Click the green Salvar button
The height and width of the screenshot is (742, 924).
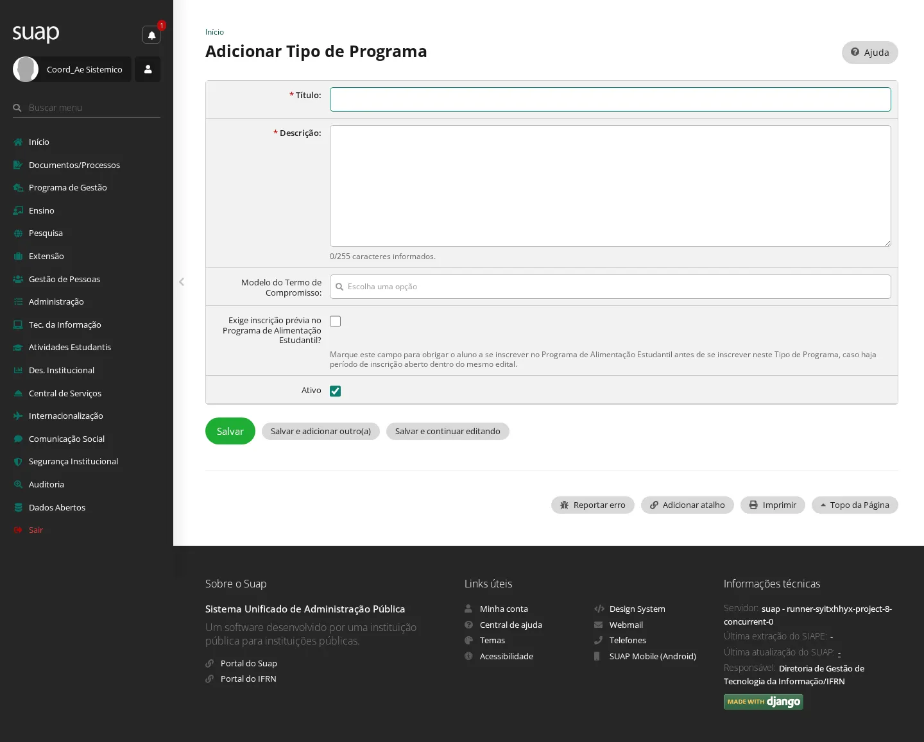(x=230, y=431)
